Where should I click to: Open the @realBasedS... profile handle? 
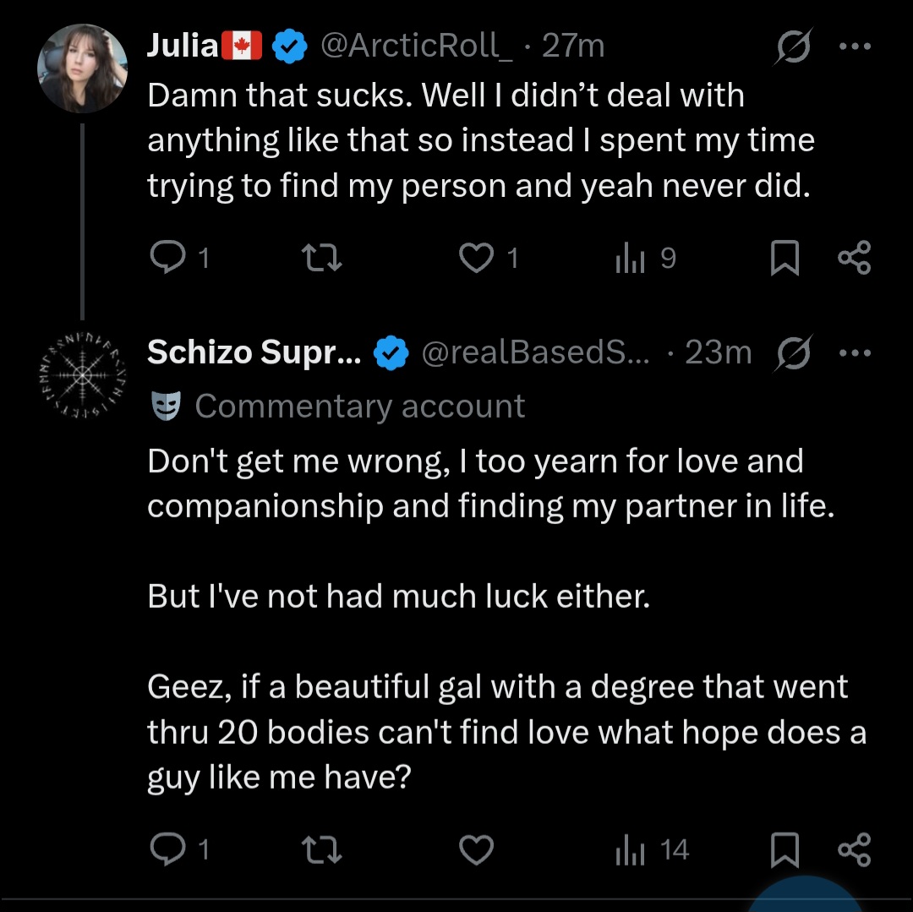(x=534, y=352)
